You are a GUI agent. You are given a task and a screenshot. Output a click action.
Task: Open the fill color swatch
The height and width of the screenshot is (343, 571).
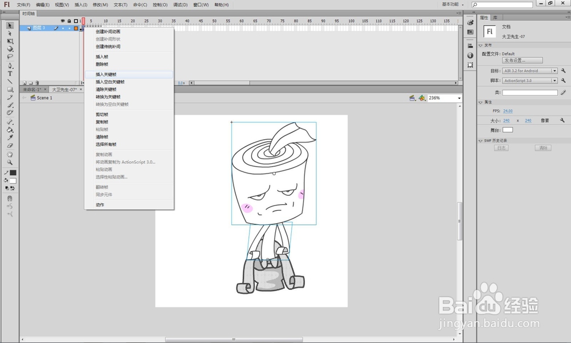coord(13,181)
